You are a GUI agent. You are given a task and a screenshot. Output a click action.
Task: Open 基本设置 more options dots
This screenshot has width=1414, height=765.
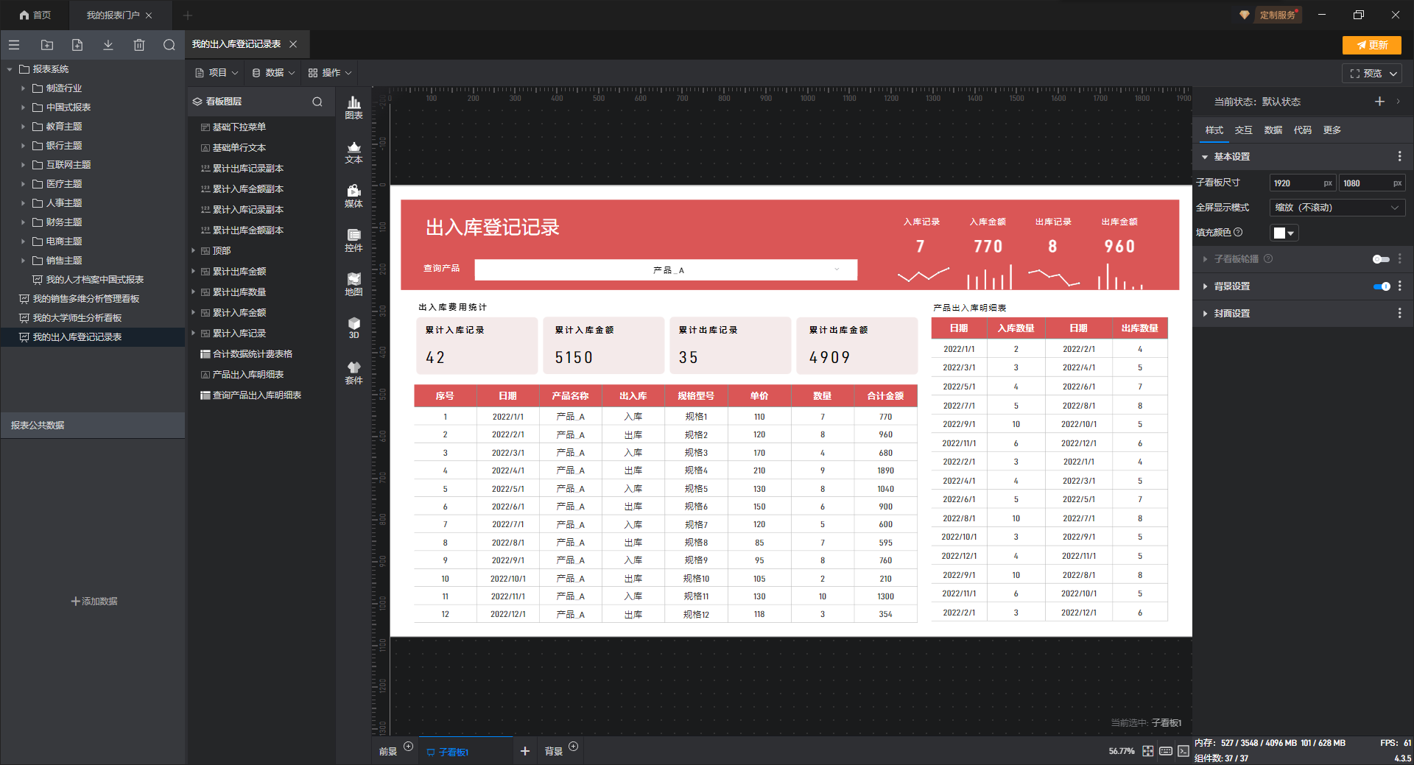point(1400,156)
